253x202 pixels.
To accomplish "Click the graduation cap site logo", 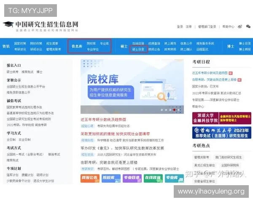I will 8,24.
